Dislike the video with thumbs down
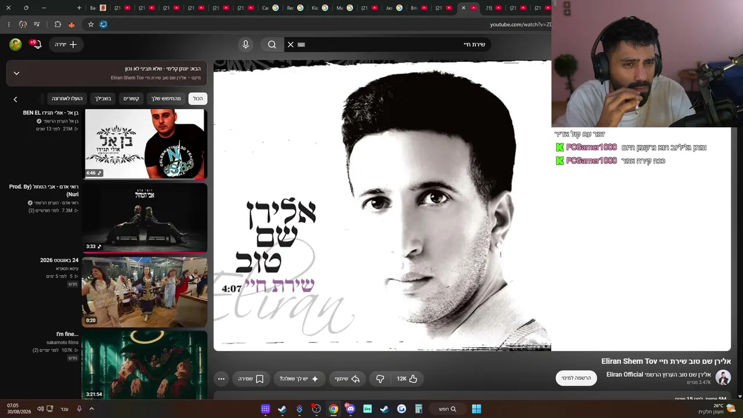Screen dimensions: 743x418 click(380, 379)
